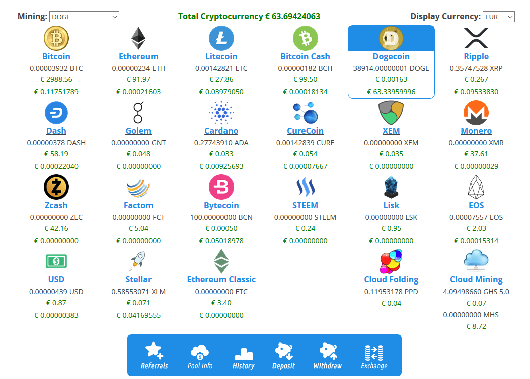The height and width of the screenshot is (379, 530).
Task: Follow the XEM link
Action: tap(391, 131)
